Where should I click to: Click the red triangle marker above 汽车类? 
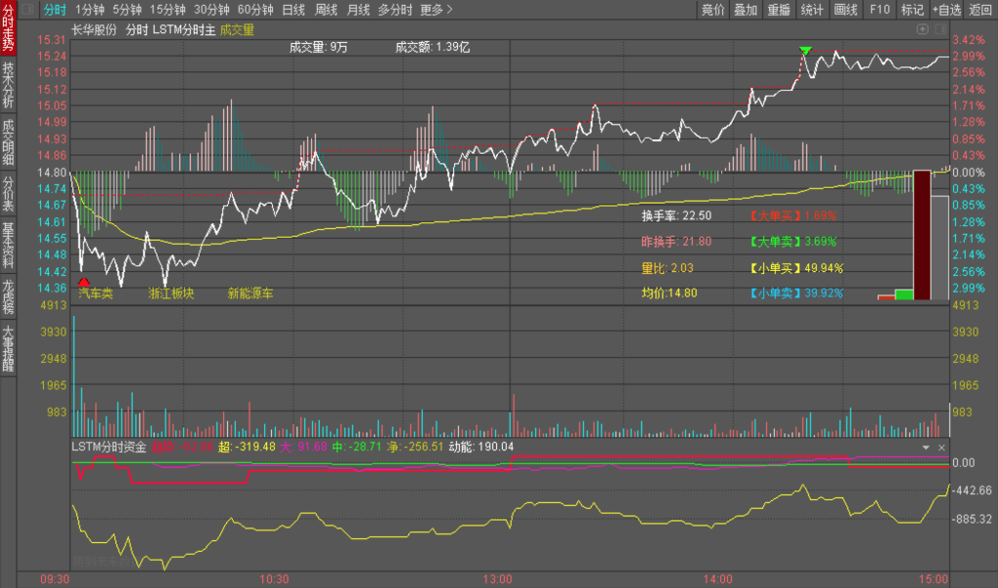[x=83, y=281]
